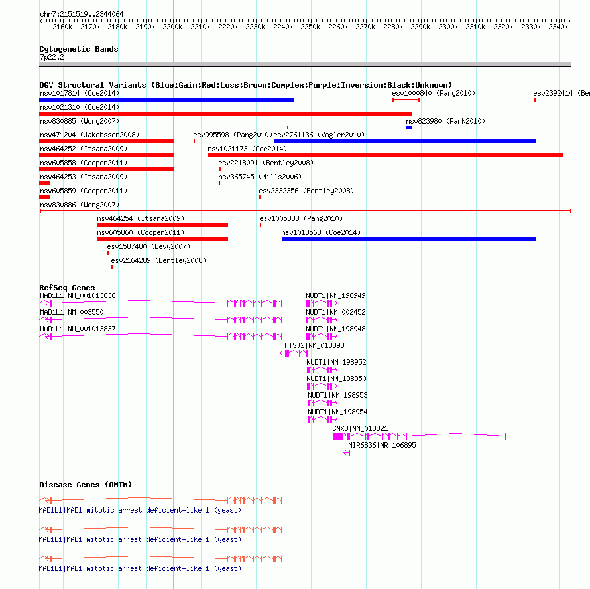Select gene label NUDT1|NM_198952
590x589 pixels.
336,362
